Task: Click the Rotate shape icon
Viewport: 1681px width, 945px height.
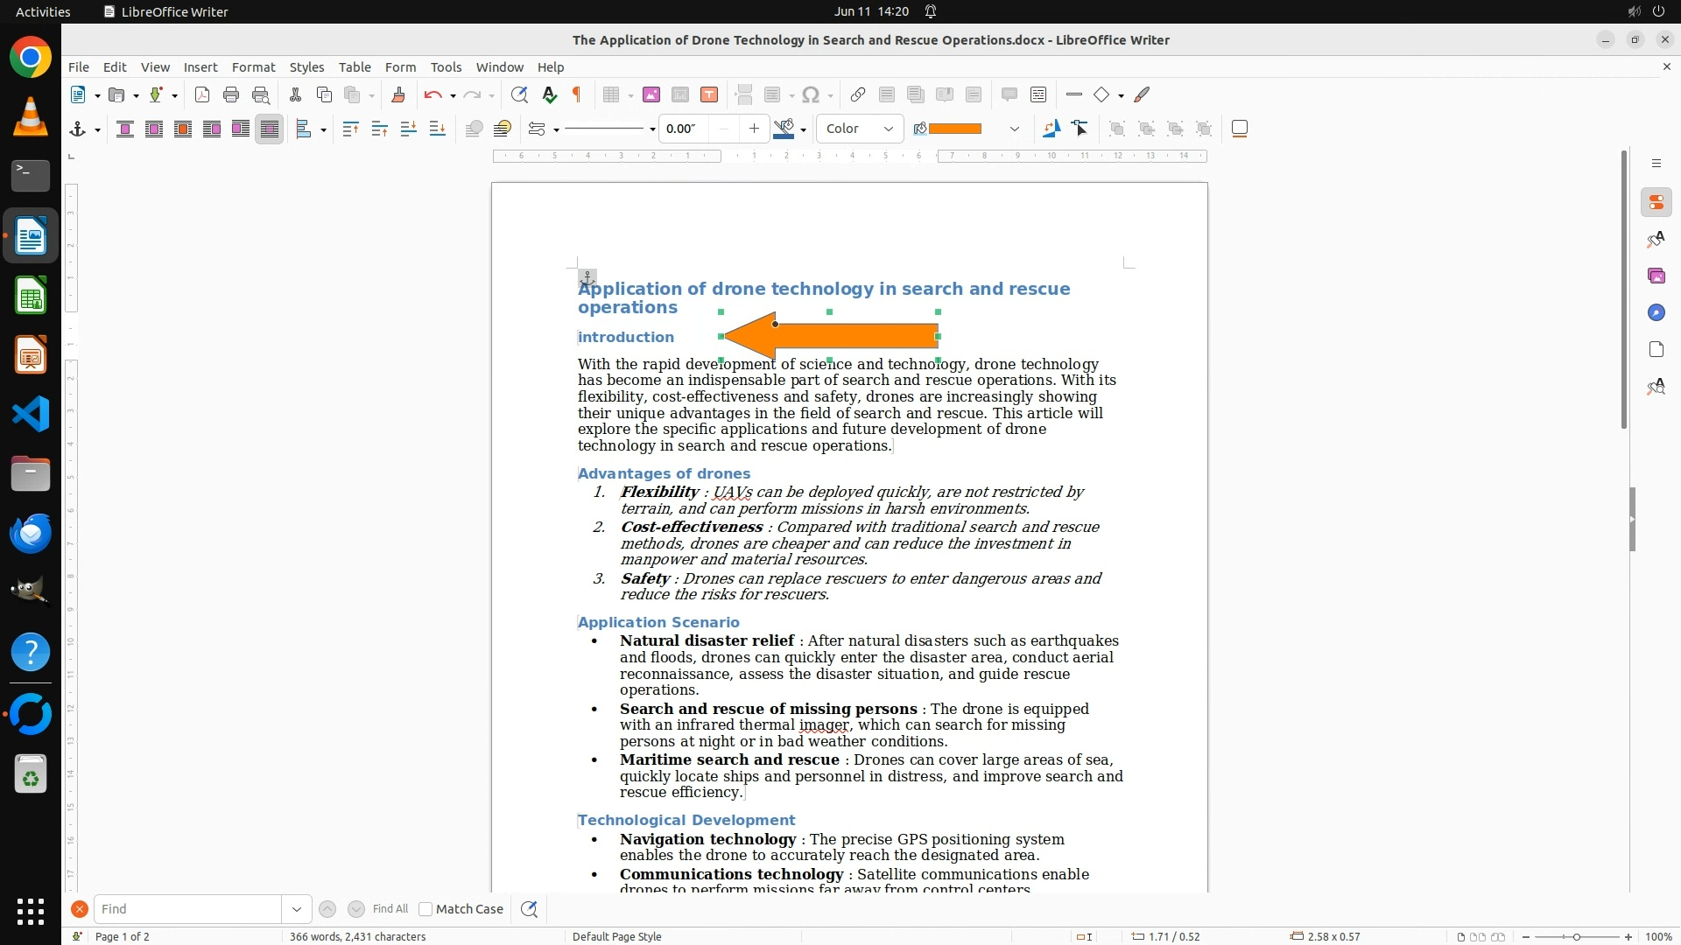Action: coord(1052,129)
